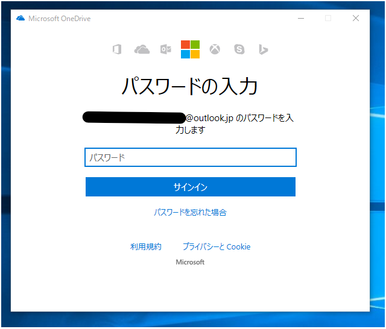
Task: Click the パスワードの入力 heading
Action: 190,86
